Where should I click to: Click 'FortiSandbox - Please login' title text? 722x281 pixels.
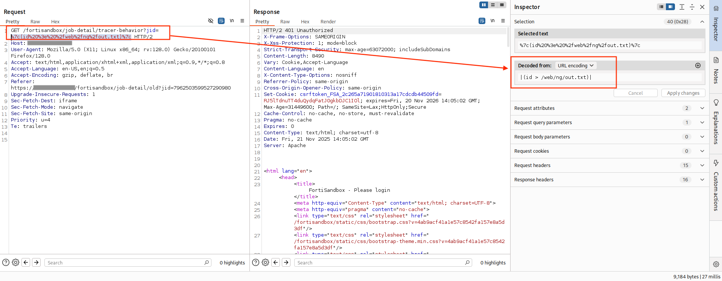coord(350,190)
